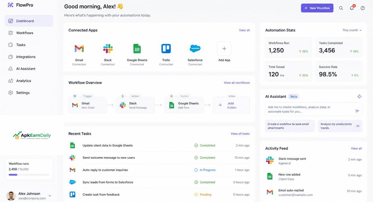Open the help question mark icon
The image size is (373, 202).
click(x=363, y=8)
